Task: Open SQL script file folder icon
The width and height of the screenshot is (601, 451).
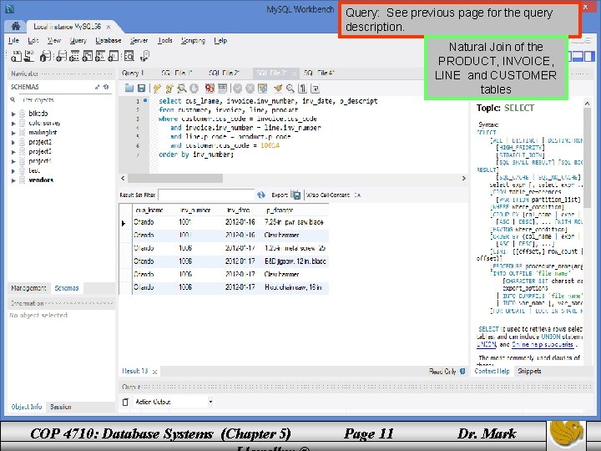Action: coord(129,89)
